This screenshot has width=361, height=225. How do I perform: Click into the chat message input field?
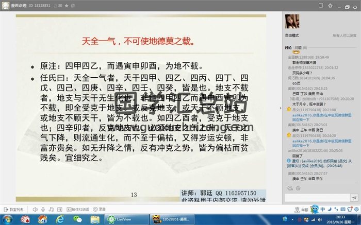click(316, 198)
